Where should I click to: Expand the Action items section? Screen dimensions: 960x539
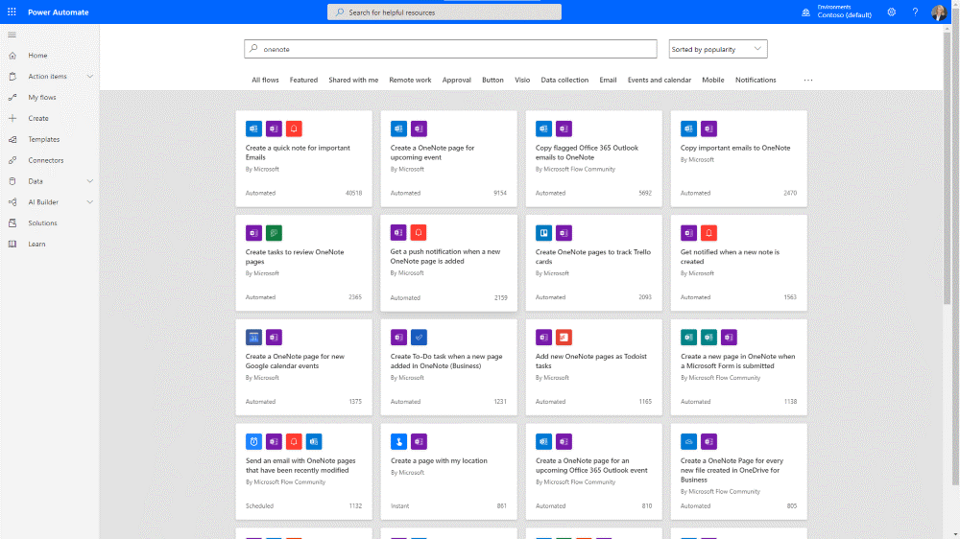(90, 77)
